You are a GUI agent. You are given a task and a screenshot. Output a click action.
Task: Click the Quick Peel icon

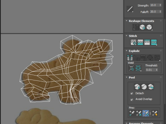[137, 86]
